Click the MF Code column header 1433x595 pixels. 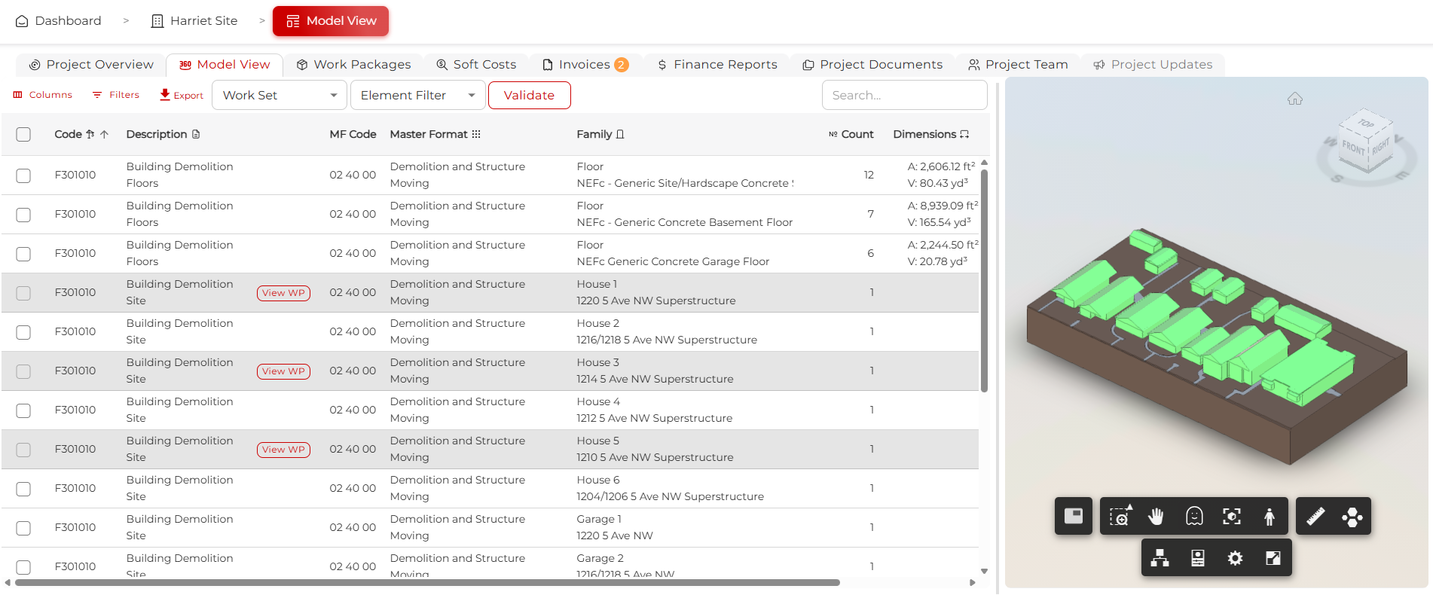pos(353,134)
